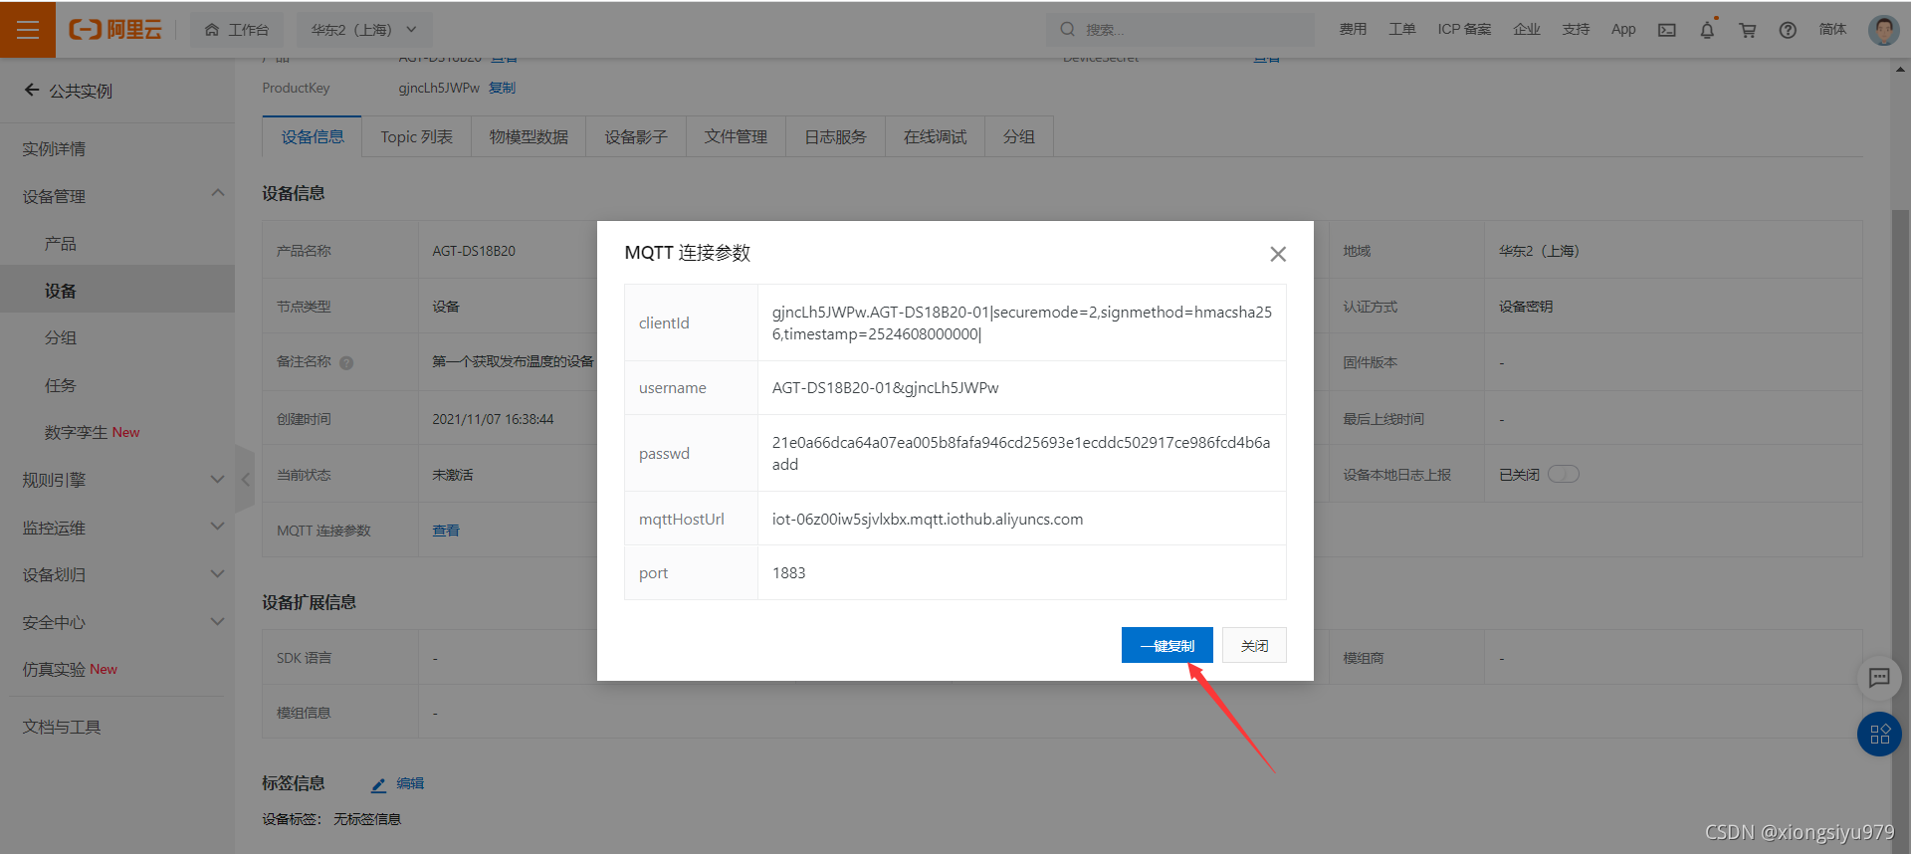Copy the ProductKey via 复制
The width and height of the screenshot is (1911, 854).
click(x=502, y=88)
